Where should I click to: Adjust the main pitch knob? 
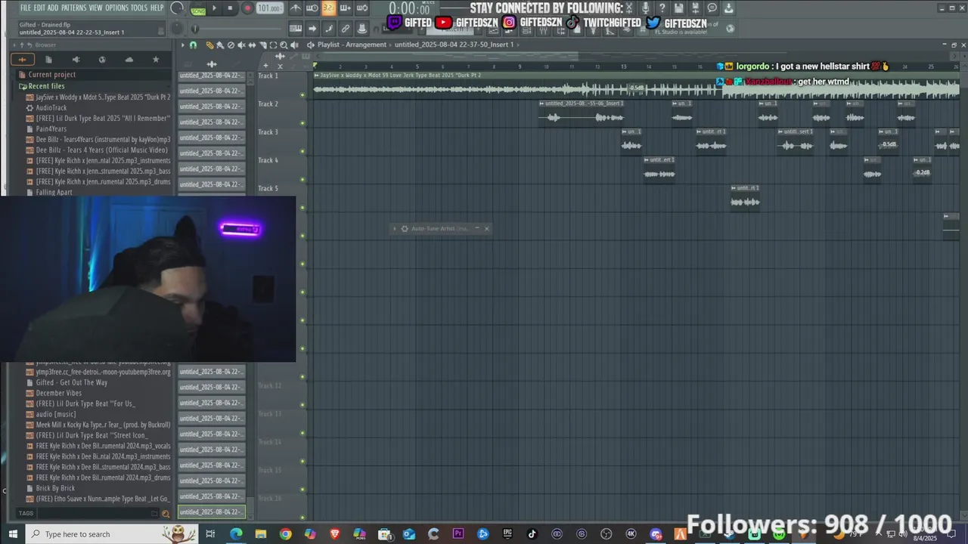177,28
